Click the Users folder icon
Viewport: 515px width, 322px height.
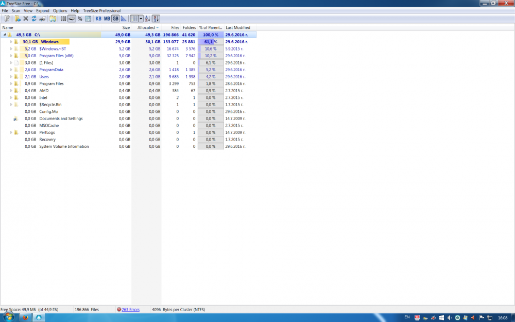[x=16, y=77]
